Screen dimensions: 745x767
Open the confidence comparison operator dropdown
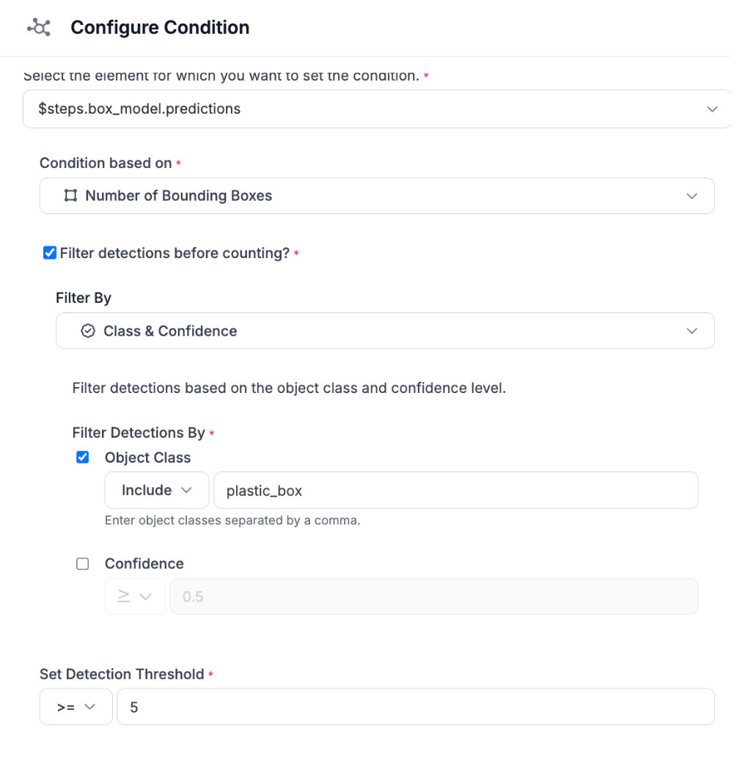point(135,596)
